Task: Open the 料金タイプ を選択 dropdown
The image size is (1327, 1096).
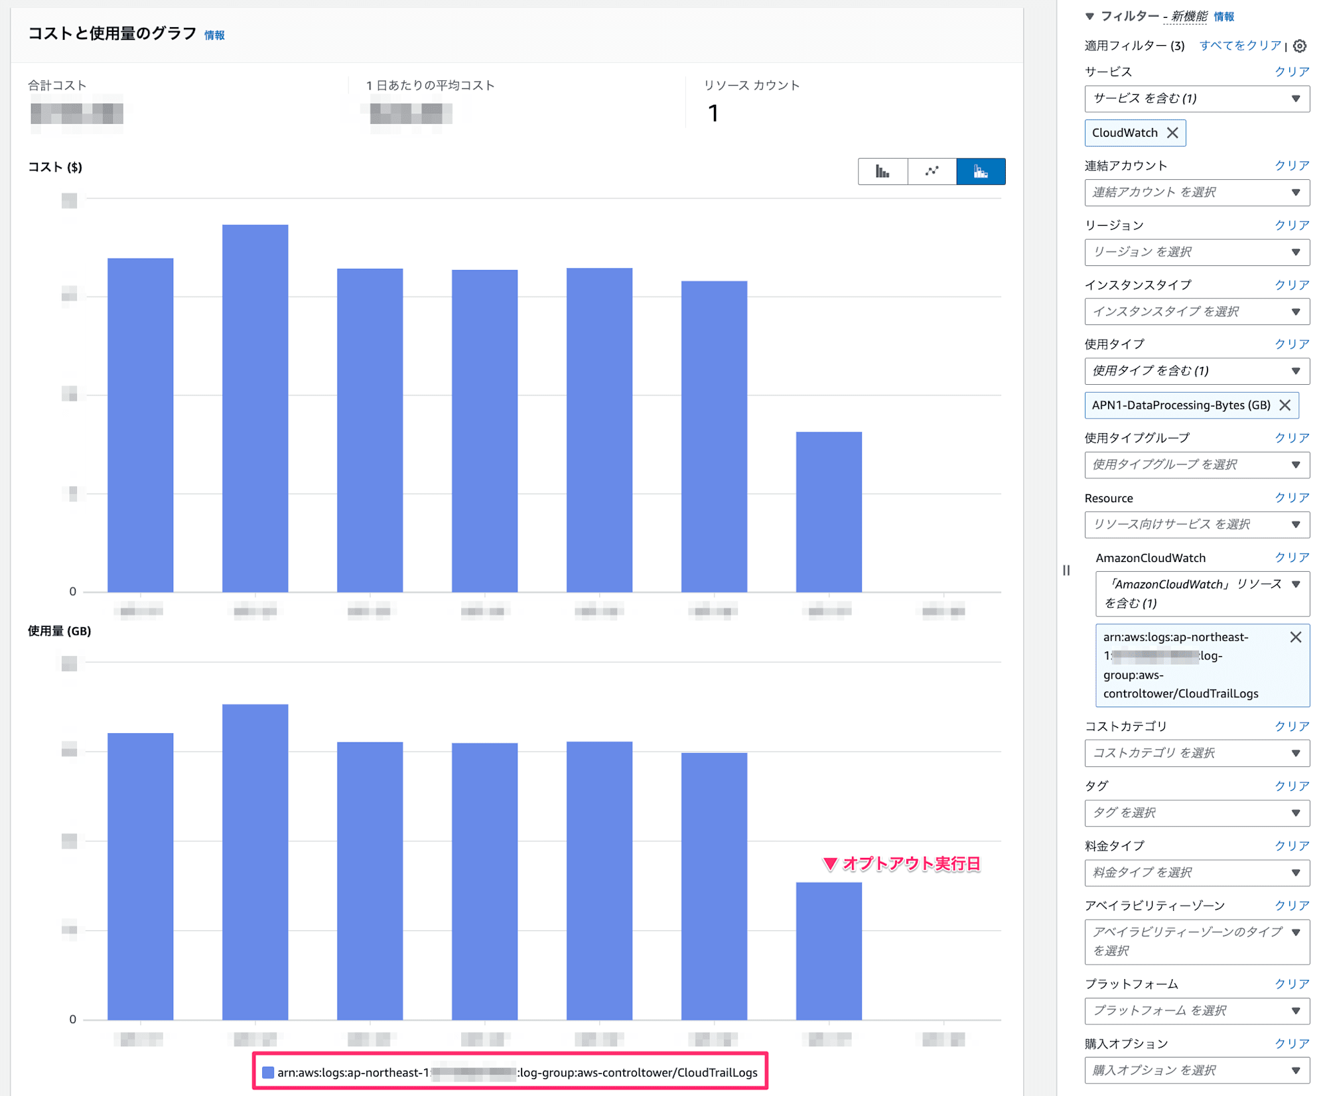Action: point(1197,872)
